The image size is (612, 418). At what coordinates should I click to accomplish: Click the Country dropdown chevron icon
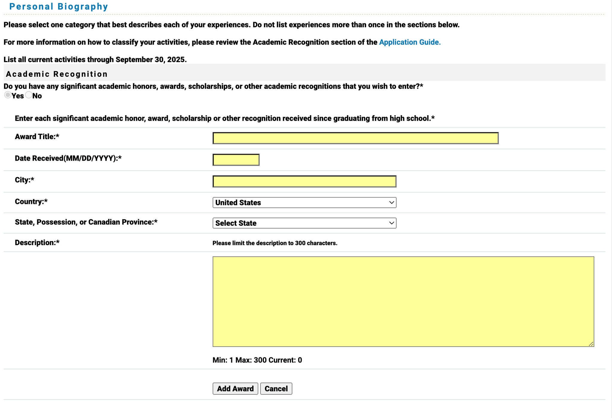(391, 202)
